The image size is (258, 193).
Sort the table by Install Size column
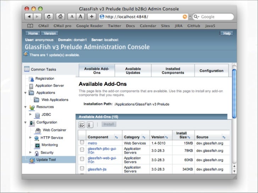point(189,137)
